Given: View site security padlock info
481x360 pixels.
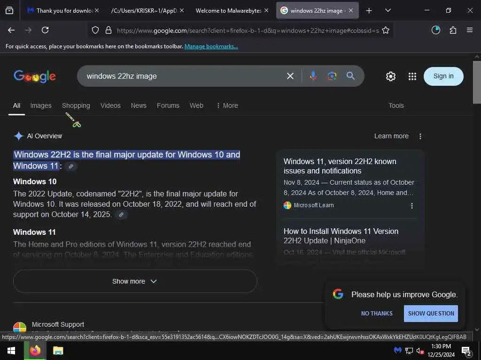Looking at the screenshot, I should [109, 30].
